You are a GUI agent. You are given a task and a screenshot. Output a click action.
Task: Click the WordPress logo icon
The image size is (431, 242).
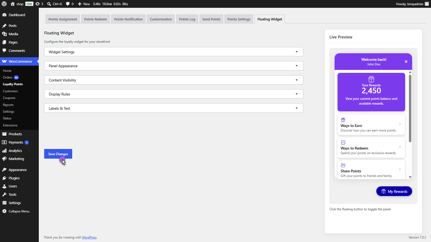[x=4, y=4]
